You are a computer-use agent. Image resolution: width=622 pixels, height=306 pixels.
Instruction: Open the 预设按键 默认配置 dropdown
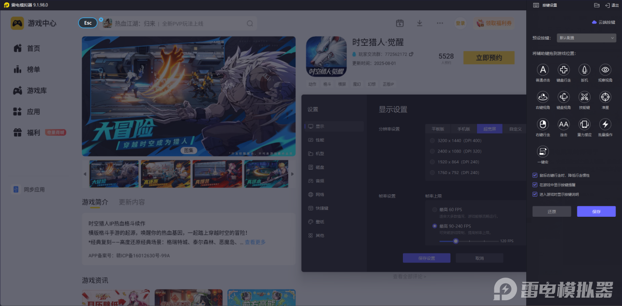coord(587,38)
